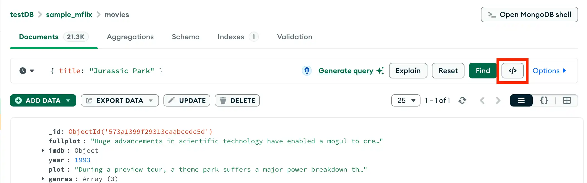Open MongoDB shell

529,14
